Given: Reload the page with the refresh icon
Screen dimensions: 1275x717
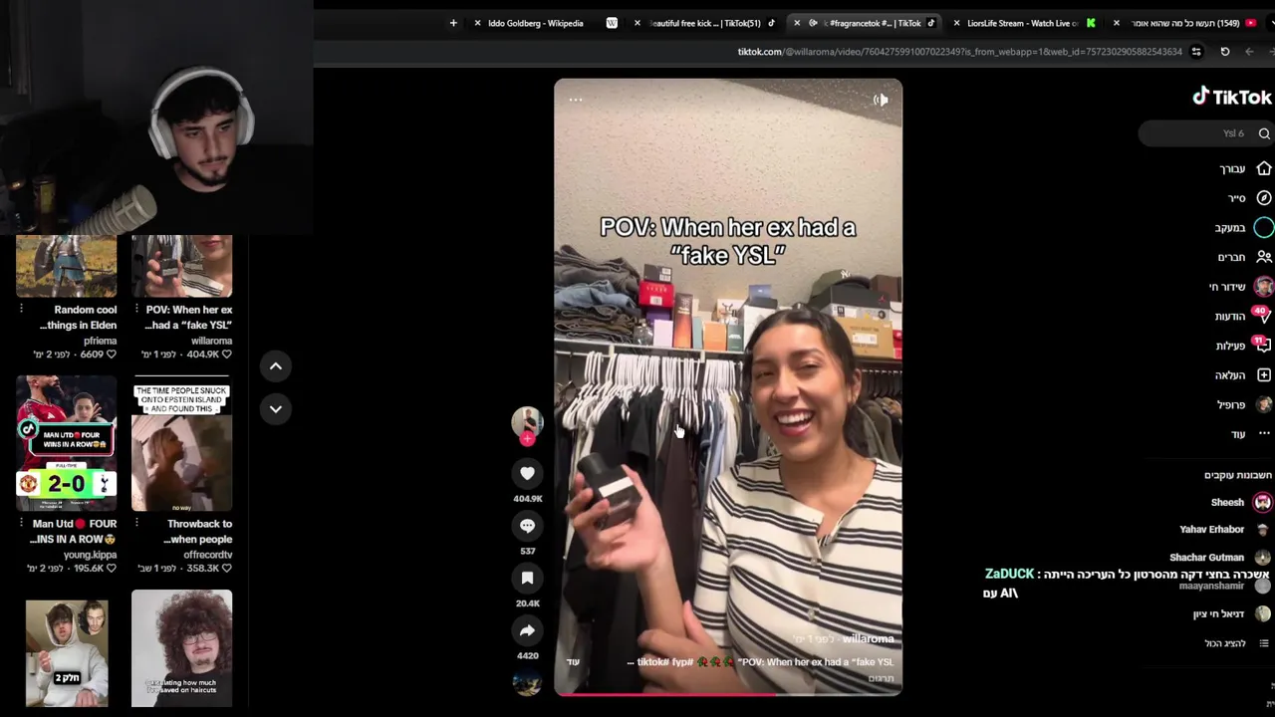Looking at the screenshot, I should coord(1225,52).
